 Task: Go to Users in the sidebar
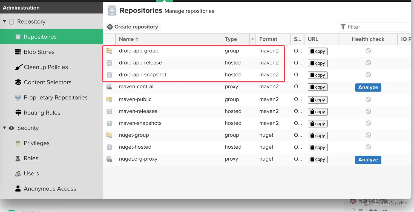pyautogui.click(x=31, y=173)
